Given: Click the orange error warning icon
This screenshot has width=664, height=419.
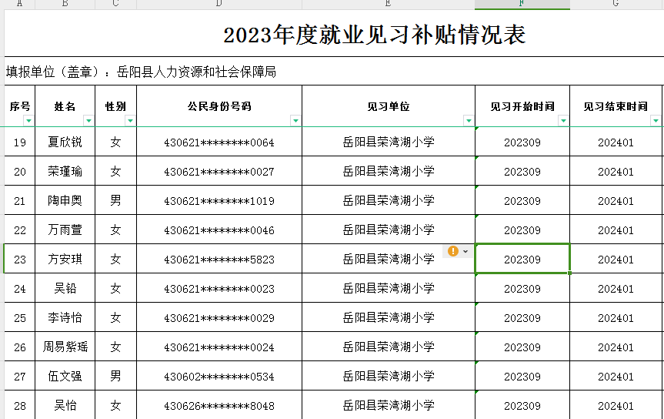Looking at the screenshot, I should click(453, 251).
